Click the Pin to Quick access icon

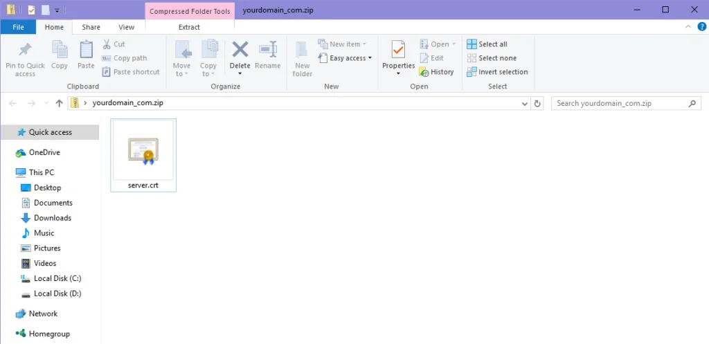[x=25, y=51]
